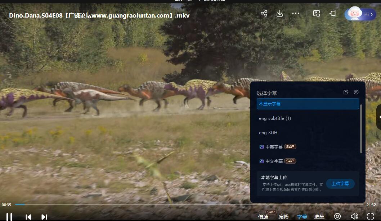This screenshot has width=381, height=221.
Task: Open subtitle settings gear icon in panel
Action: [x=356, y=92]
